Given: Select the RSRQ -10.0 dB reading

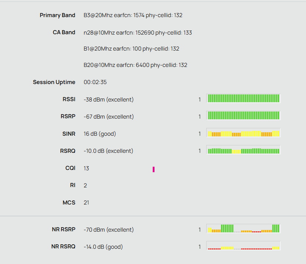Looking at the screenshot, I should 108,151.
